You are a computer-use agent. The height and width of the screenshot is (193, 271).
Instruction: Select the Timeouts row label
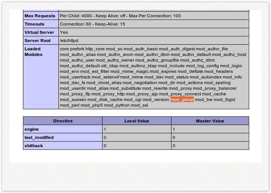(34, 24)
